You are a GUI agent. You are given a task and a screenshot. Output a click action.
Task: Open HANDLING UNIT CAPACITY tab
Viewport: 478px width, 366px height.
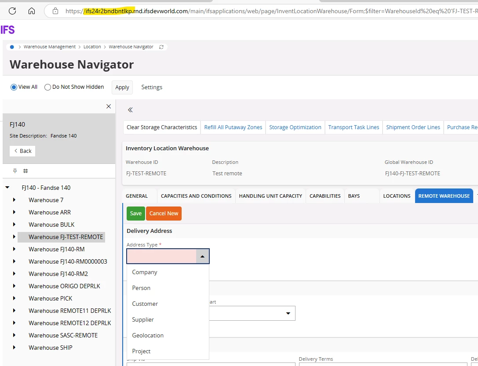[x=270, y=196]
